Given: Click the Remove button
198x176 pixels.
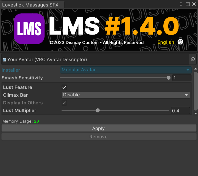Looking at the screenshot, I should click(x=99, y=137).
